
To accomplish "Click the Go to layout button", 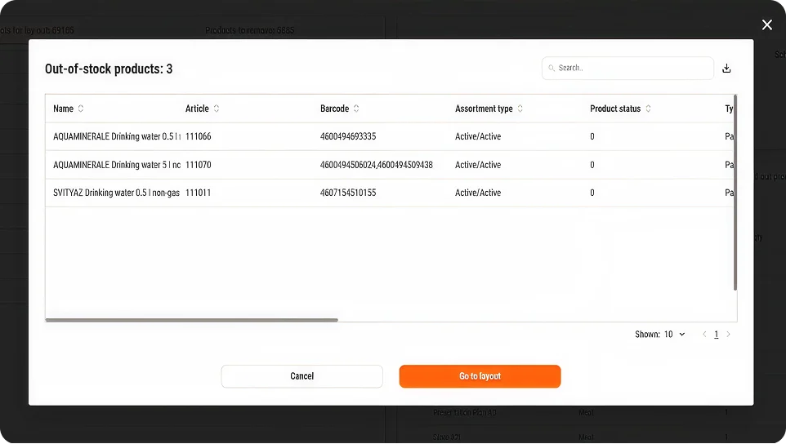I will pos(480,376).
